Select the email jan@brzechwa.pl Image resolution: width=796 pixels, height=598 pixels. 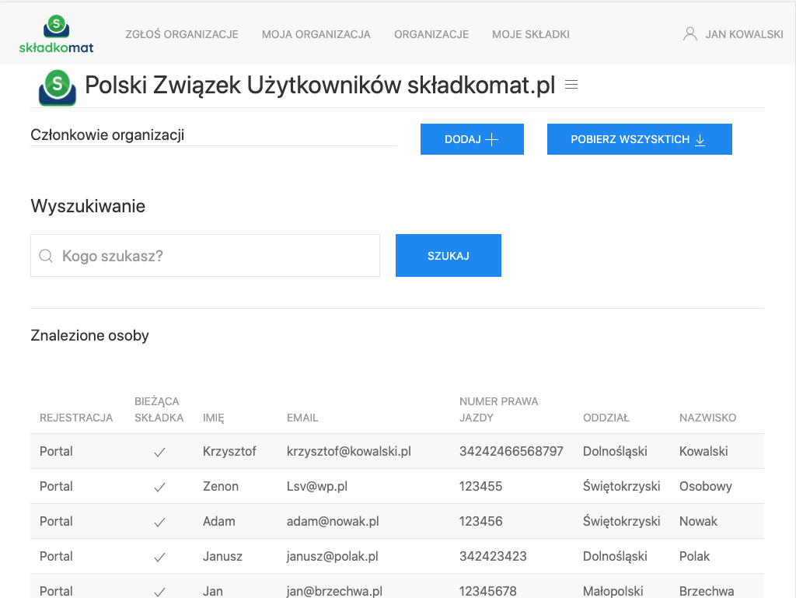pyautogui.click(x=334, y=591)
